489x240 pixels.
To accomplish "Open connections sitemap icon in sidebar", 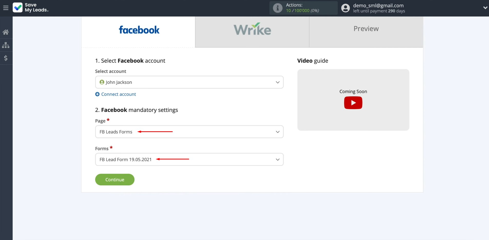I will pos(6,45).
